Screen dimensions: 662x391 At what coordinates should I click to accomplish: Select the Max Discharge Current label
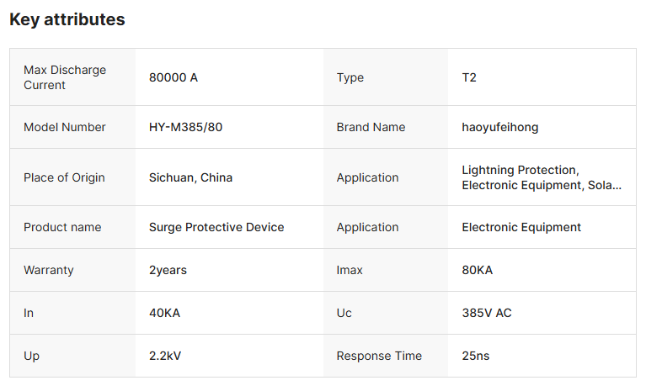click(x=65, y=77)
